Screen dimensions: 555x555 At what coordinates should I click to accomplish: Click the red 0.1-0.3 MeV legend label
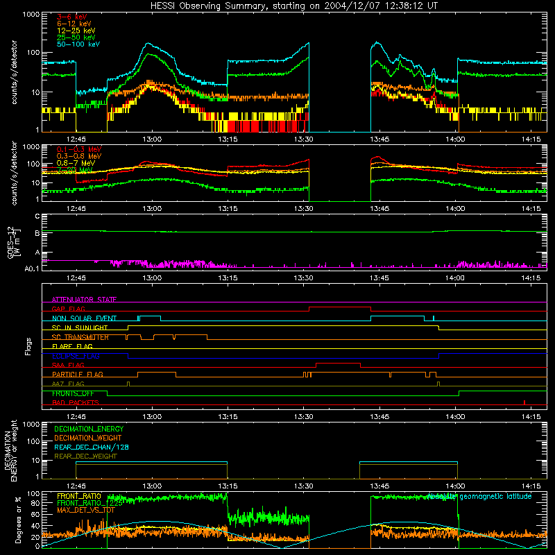[x=79, y=149]
